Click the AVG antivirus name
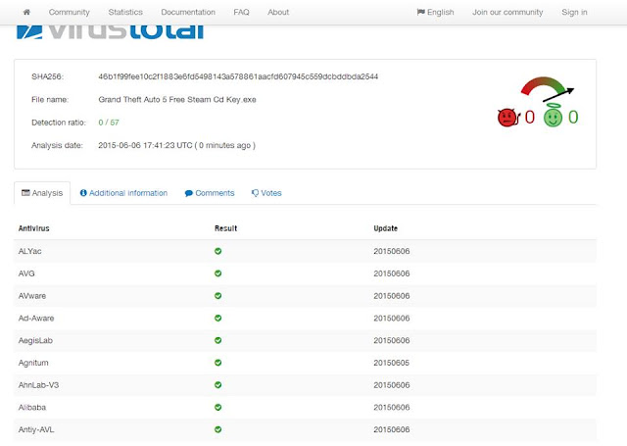This screenshot has height=446, width=627. click(x=26, y=273)
